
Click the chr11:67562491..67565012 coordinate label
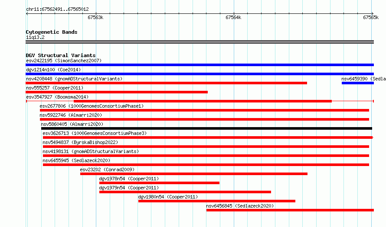click(57, 10)
